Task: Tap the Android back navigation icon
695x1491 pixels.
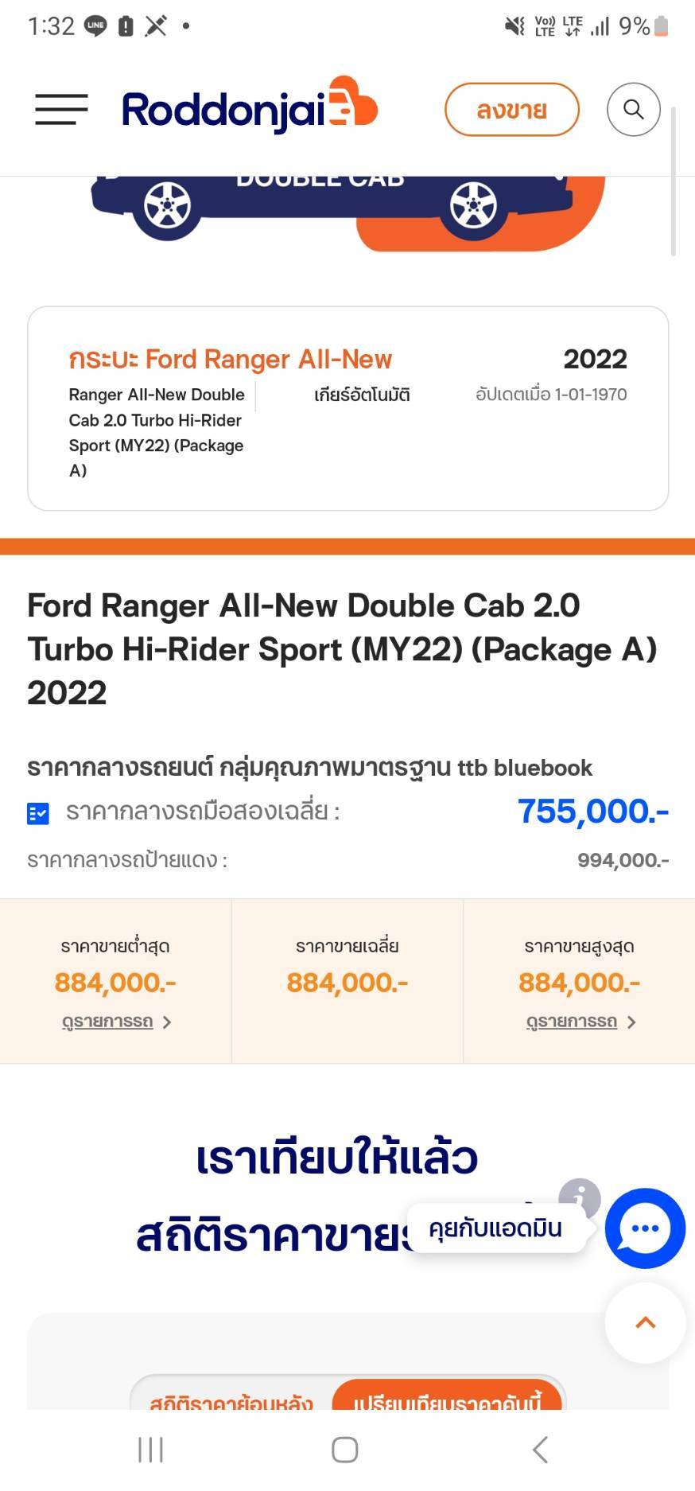Action: (540, 1449)
